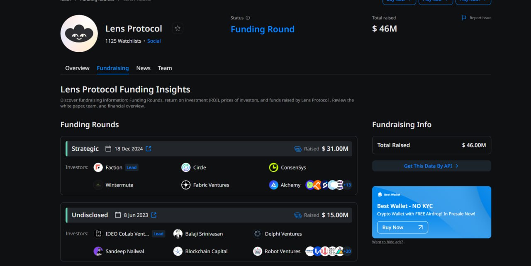The height and width of the screenshot is (266, 531).
Task: Open the Social category link
Action: pyautogui.click(x=154, y=41)
